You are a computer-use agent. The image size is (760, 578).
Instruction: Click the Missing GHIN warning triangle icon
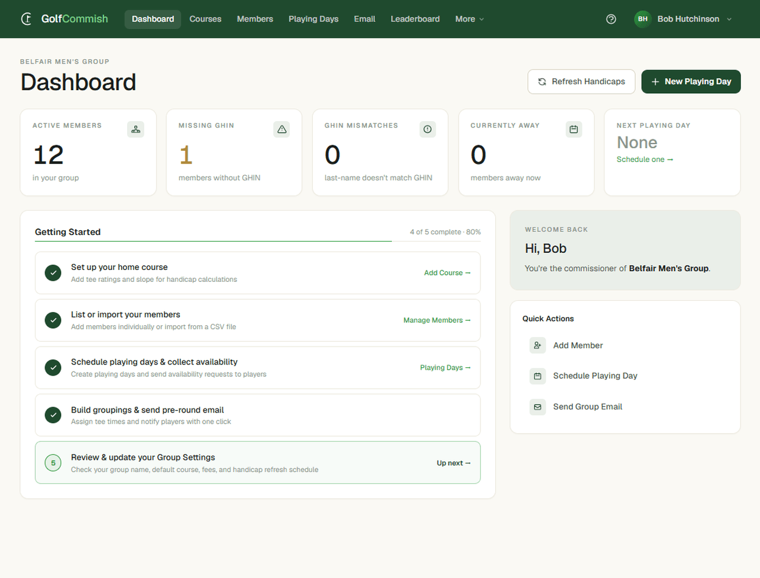[282, 129]
